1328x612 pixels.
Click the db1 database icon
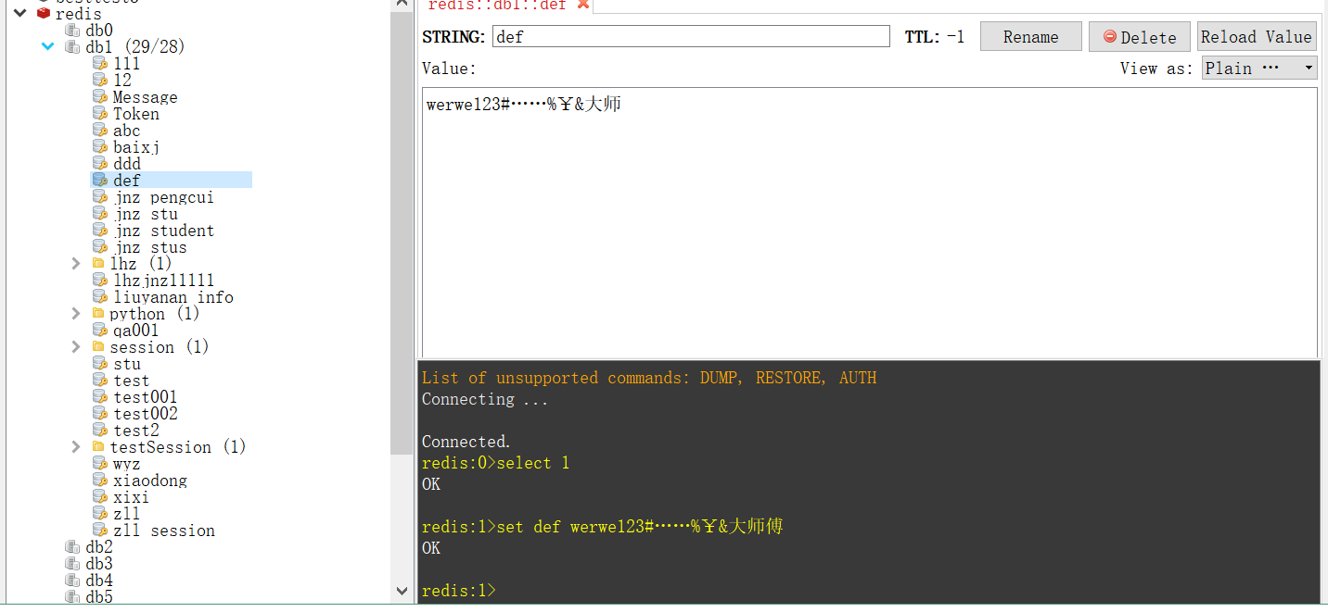pos(72,47)
